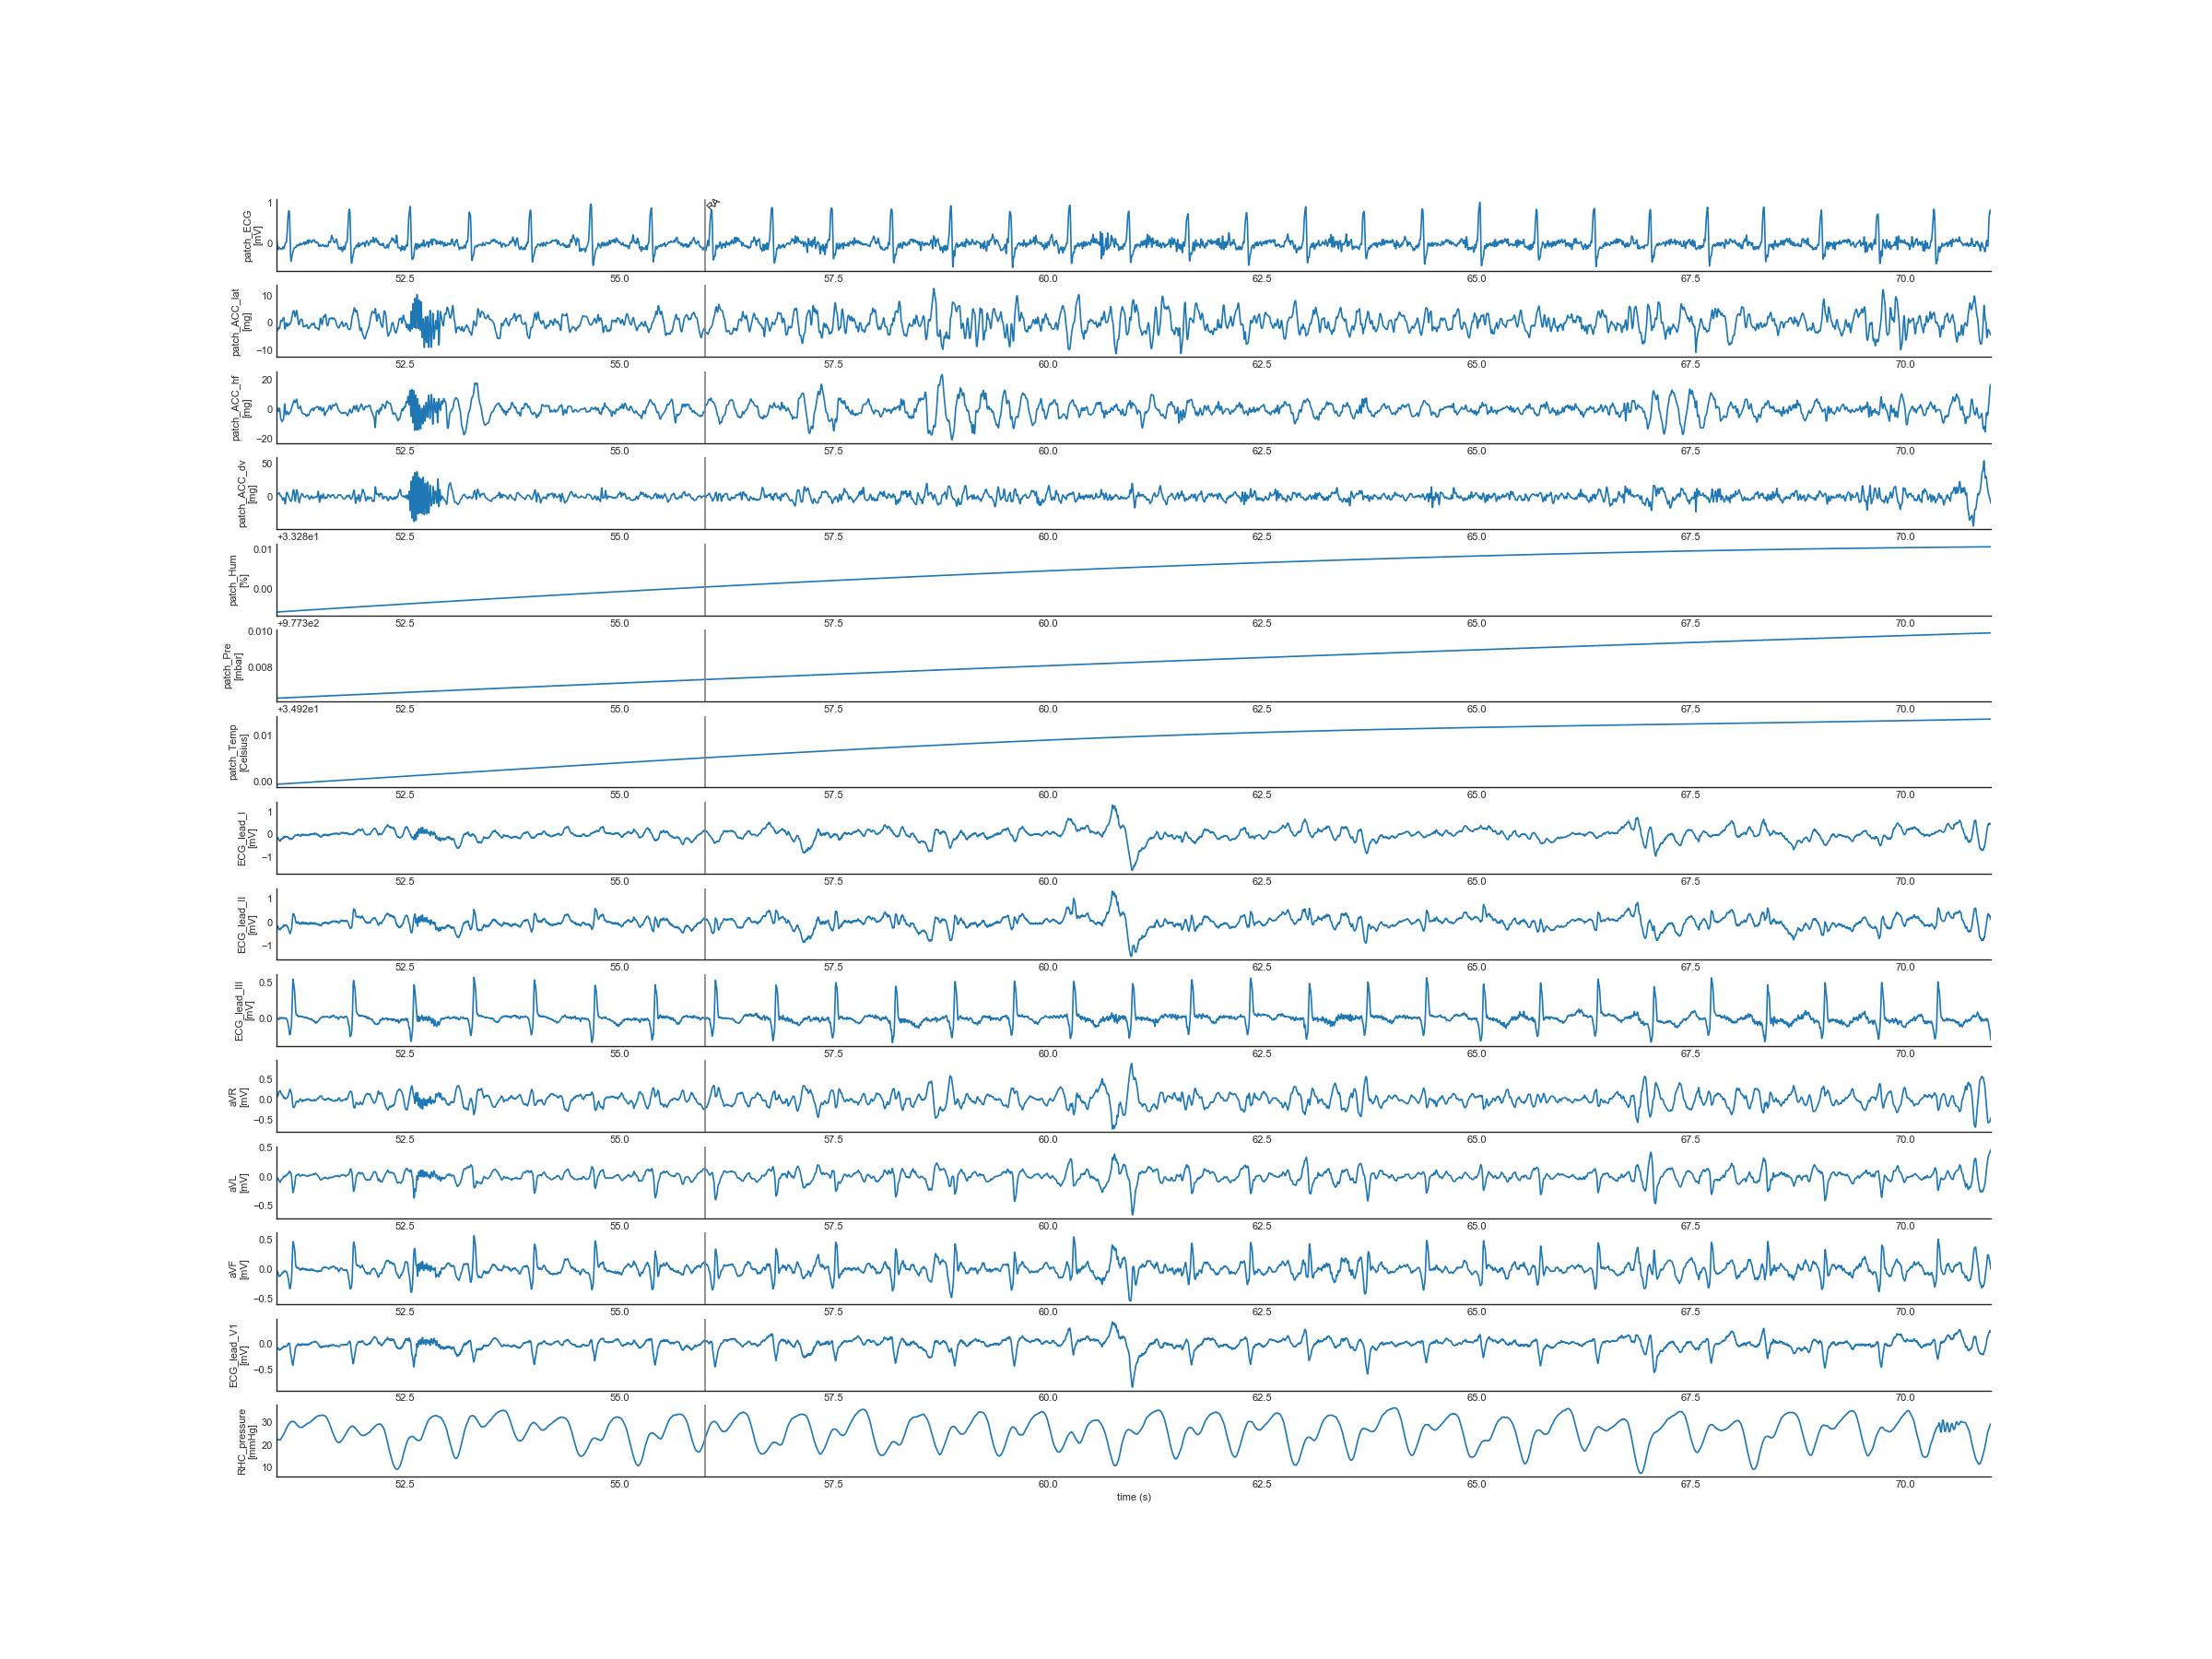Image resolution: width=2212 pixels, height=1659 pixels.
Task: Select the patch_Pre mbar axis label
Action: 232,666
